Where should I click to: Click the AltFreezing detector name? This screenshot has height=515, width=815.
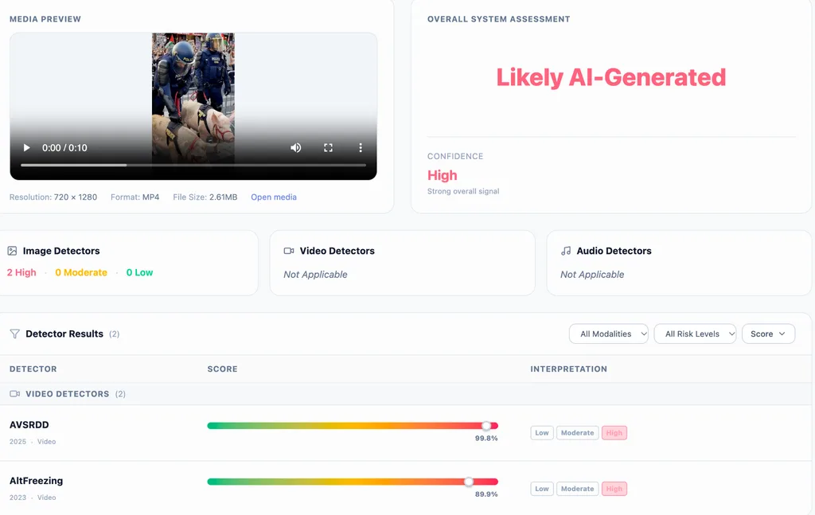click(36, 482)
